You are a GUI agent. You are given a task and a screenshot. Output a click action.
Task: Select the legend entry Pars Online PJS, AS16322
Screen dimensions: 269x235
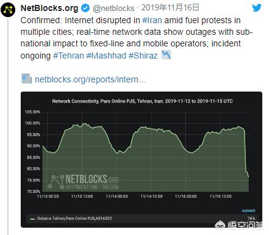(74, 219)
